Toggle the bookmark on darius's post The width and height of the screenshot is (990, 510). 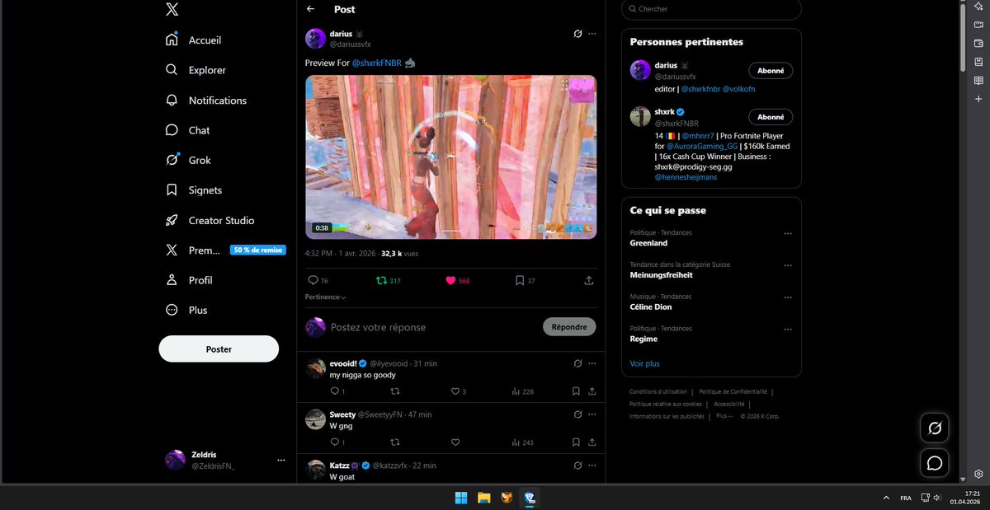coord(518,280)
